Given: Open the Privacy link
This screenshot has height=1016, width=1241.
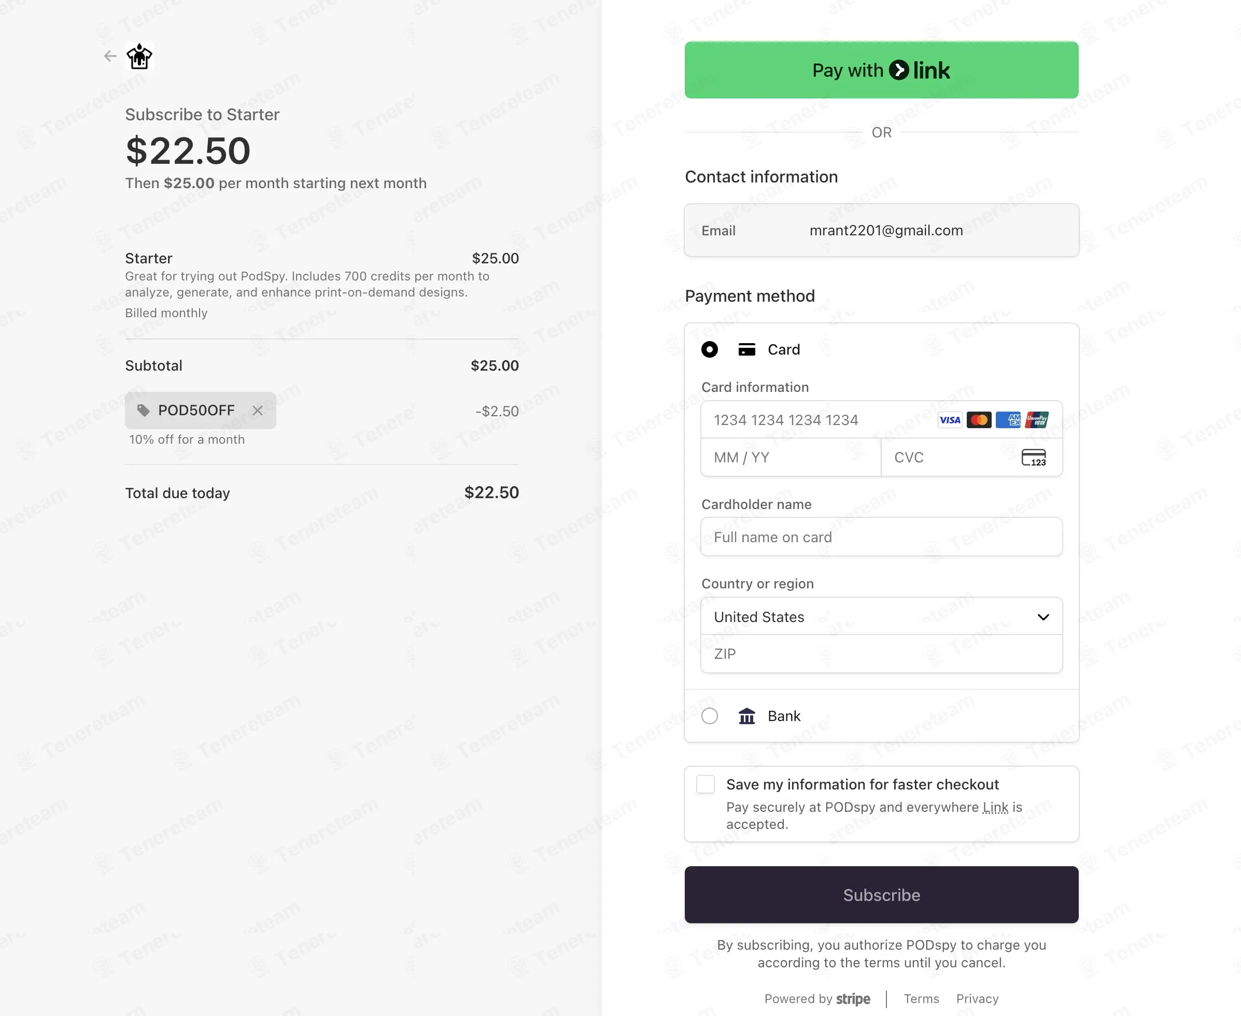Looking at the screenshot, I should 977,999.
